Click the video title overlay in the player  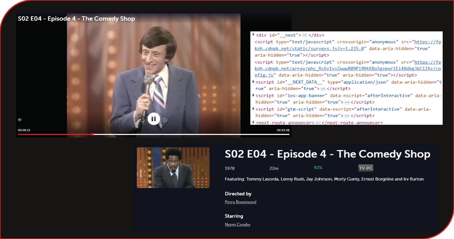pos(76,18)
